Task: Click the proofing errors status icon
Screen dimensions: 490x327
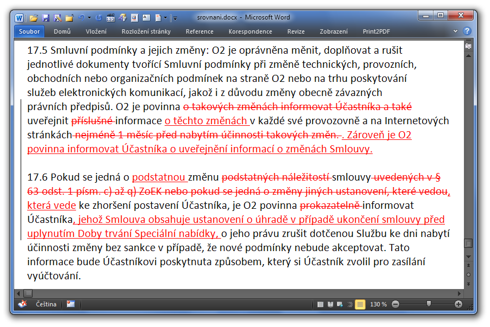Action: click(22, 304)
